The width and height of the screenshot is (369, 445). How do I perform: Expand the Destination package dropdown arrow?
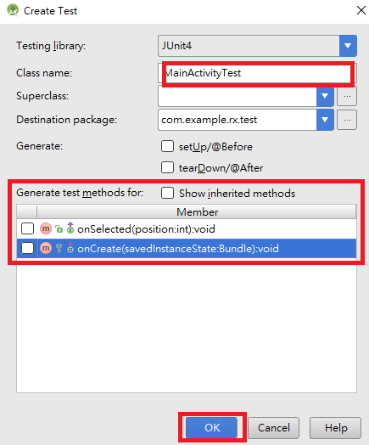pyautogui.click(x=325, y=120)
